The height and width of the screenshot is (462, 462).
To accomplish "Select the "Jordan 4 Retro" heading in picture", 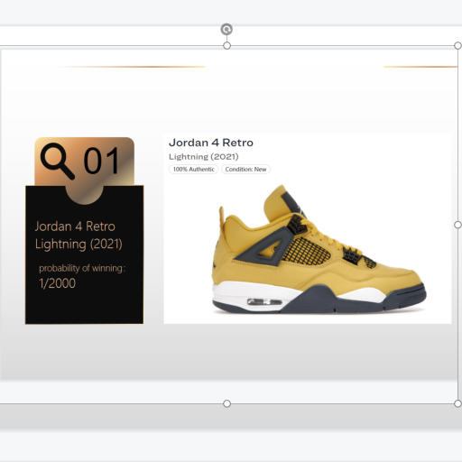I will (x=211, y=143).
